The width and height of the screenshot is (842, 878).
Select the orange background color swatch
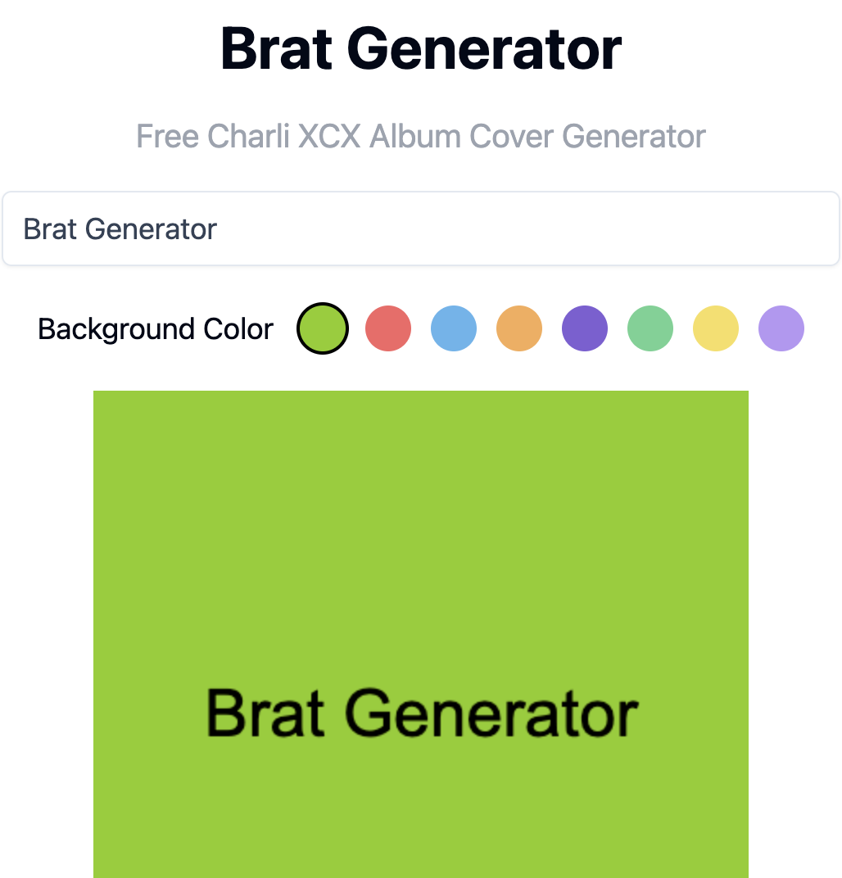pos(518,328)
